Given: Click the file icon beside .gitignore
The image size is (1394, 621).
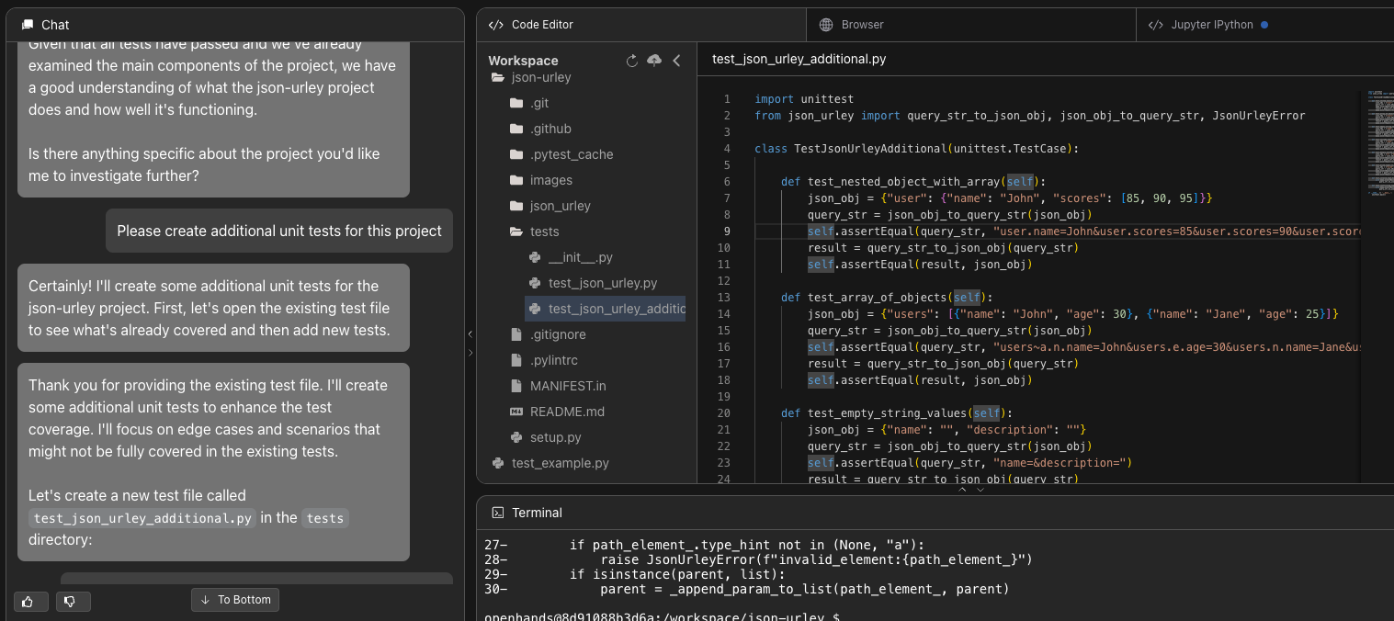Looking at the screenshot, I should tap(516, 334).
